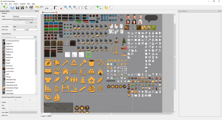Select FlagBrazil in the definitions list

coord(9,44)
